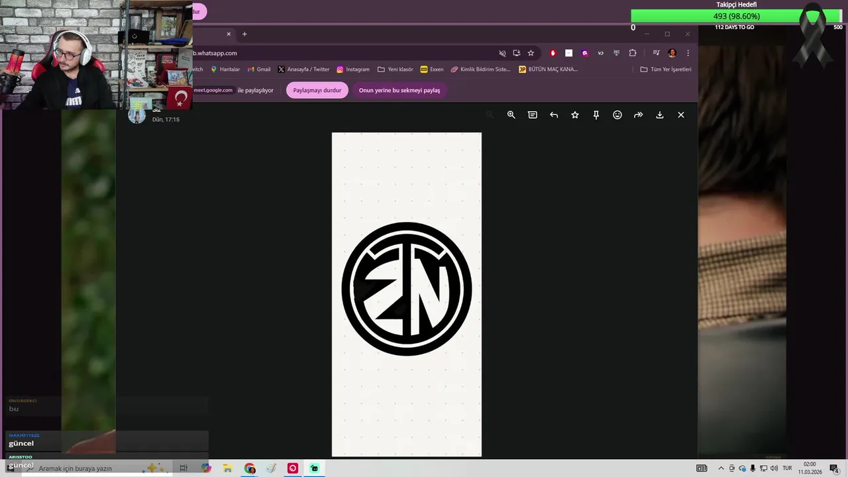Screen dimensions: 848x477
Task: Expand the Yeni klasör bookmark folder
Action: click(x=395, y=69)
